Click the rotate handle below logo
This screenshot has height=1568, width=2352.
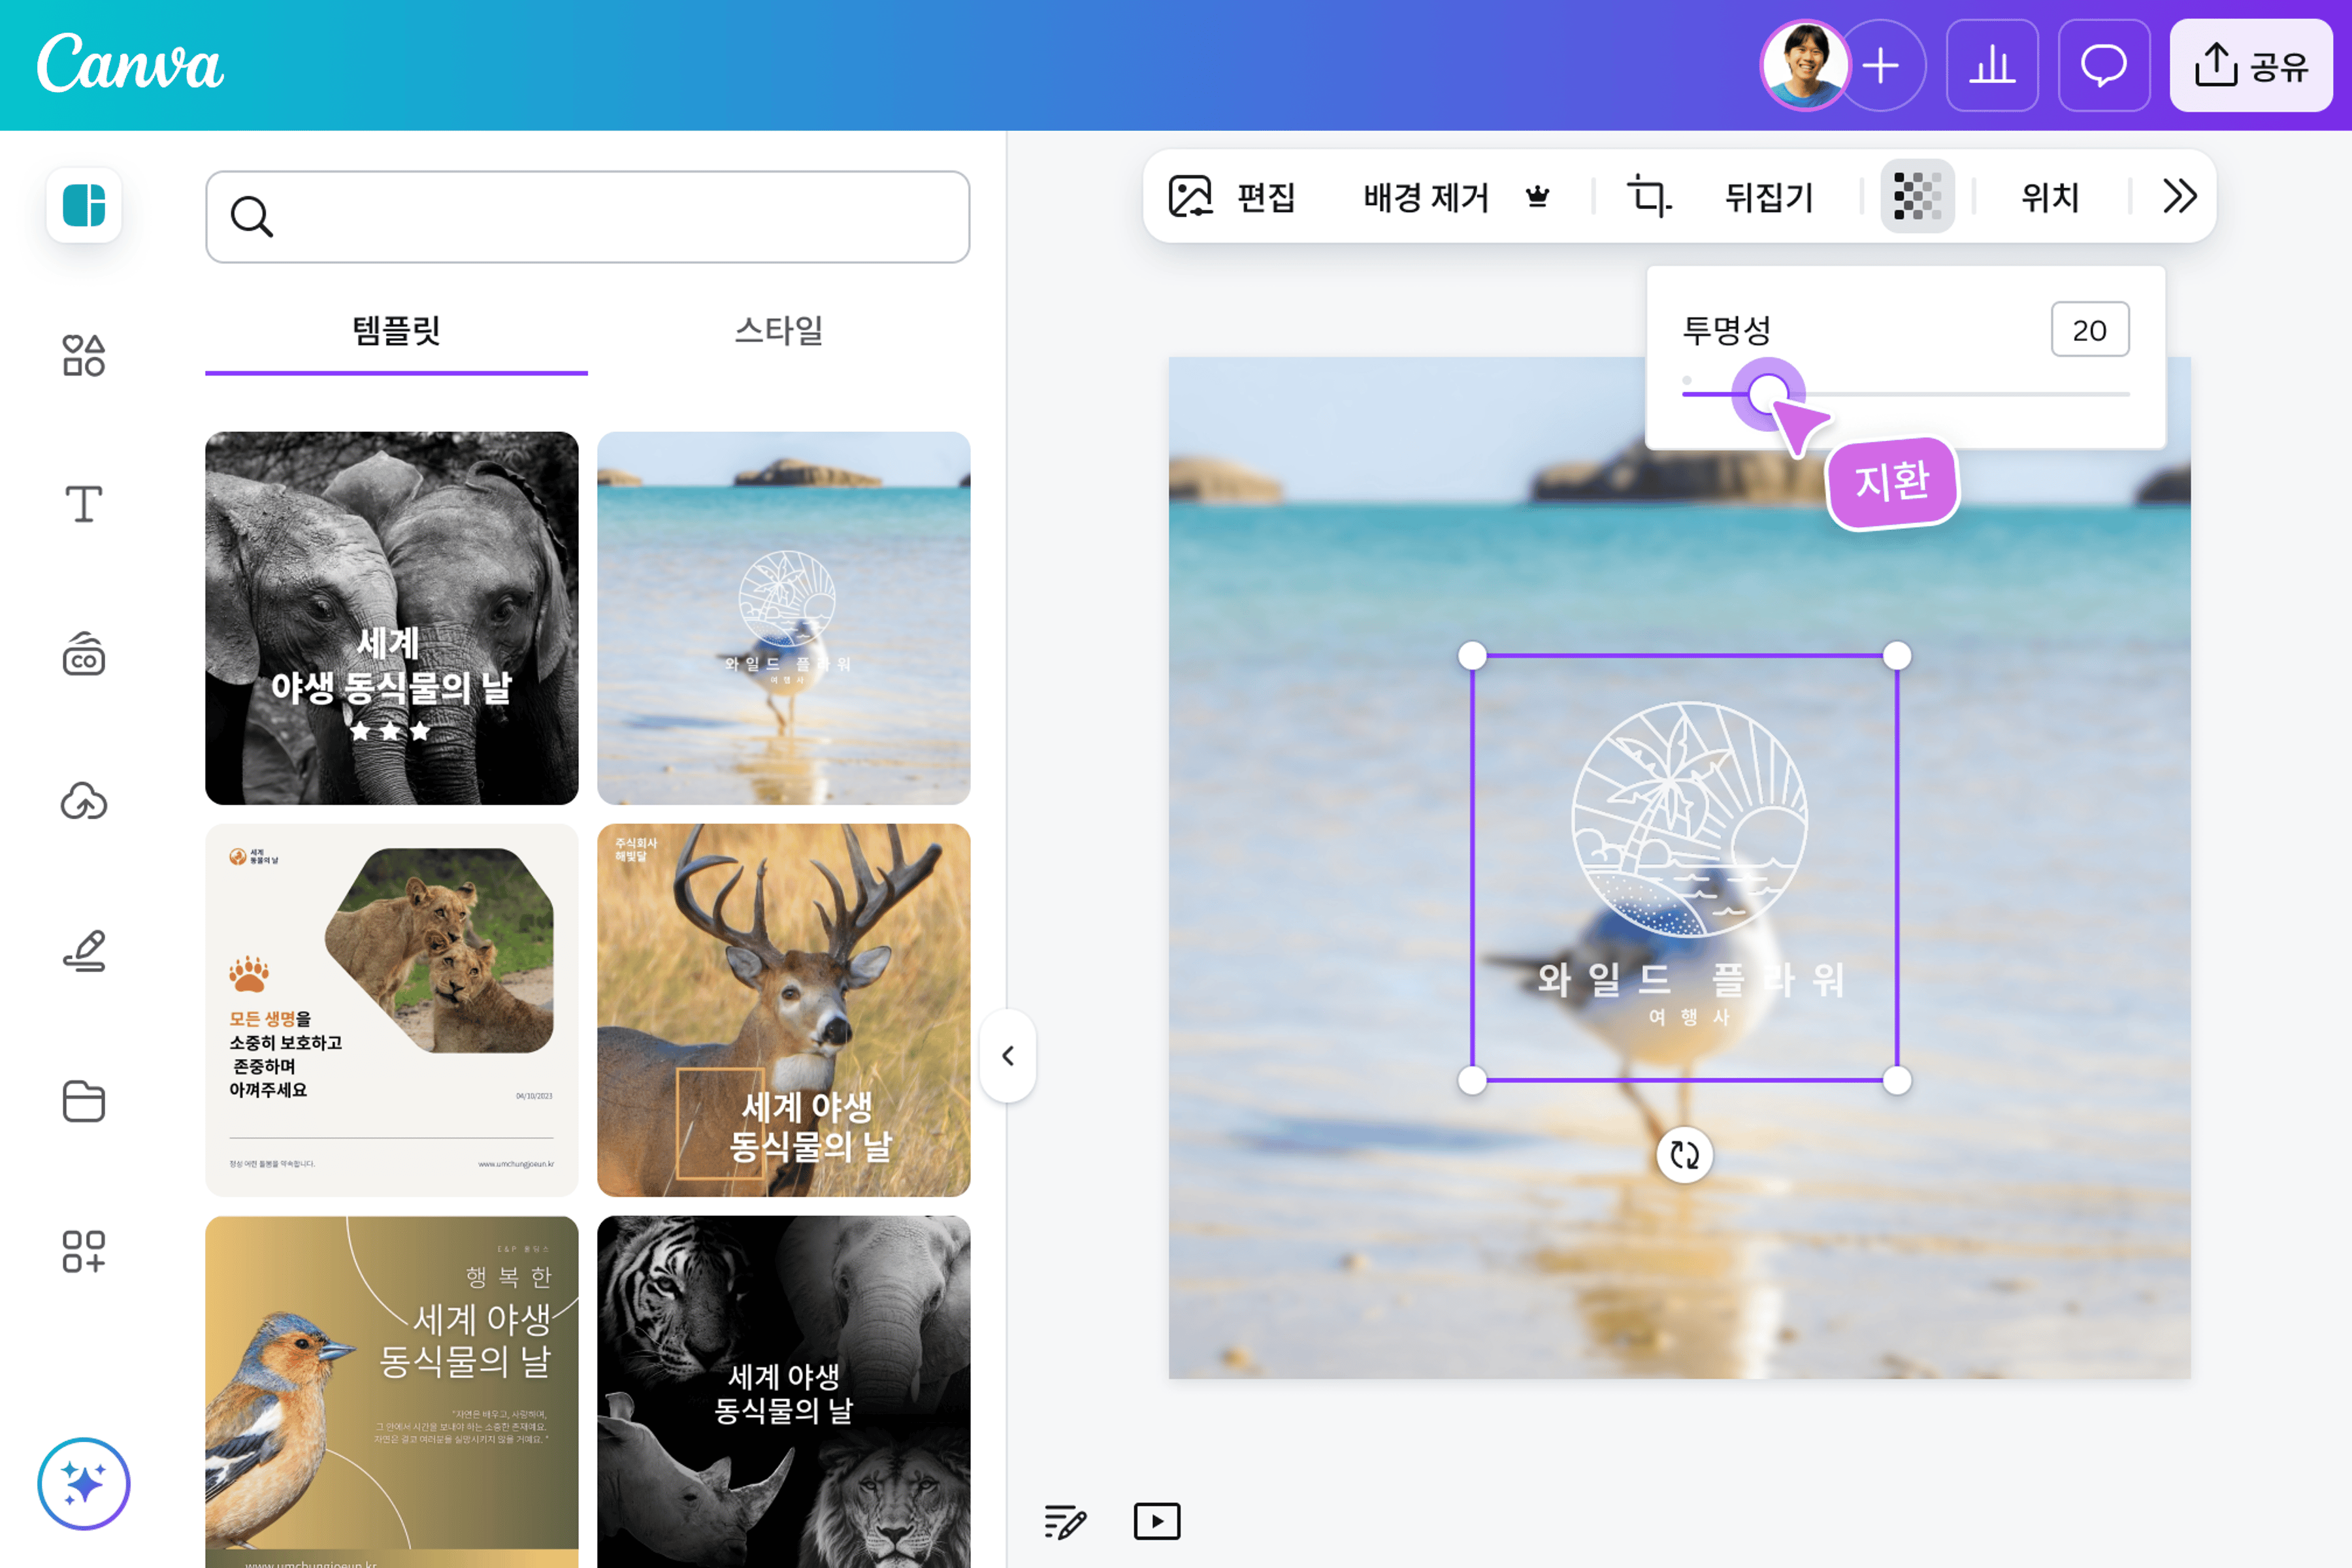1685,1155
